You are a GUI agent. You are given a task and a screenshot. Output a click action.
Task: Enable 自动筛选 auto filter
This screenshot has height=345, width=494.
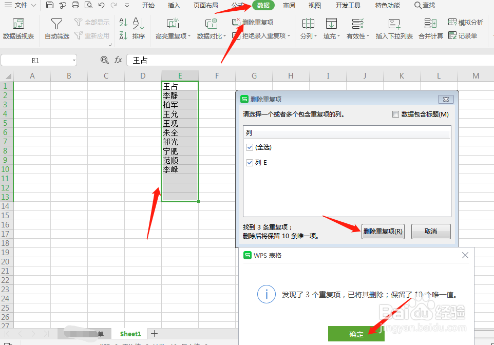click(x=56, y=29)
